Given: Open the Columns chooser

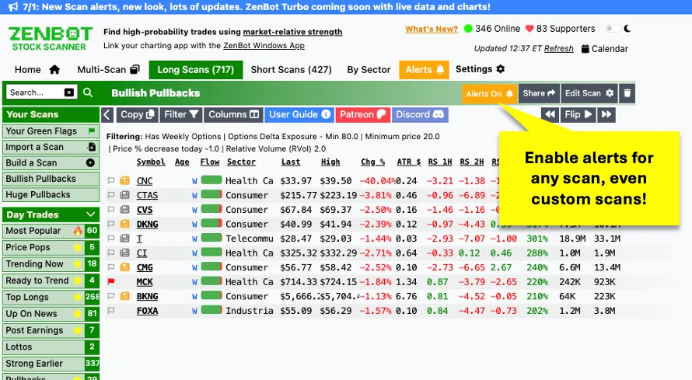Looking at the screenshot, I should [233, 114].
